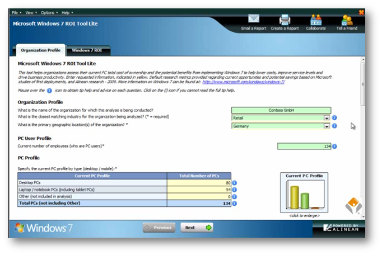Click the vertical scrollbar thumb
The image size is (382, 255).
(x=363, y=84)
